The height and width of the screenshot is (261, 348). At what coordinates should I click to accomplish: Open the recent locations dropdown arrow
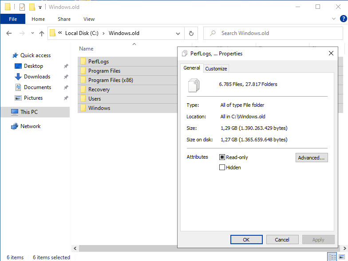pos(32,33)
